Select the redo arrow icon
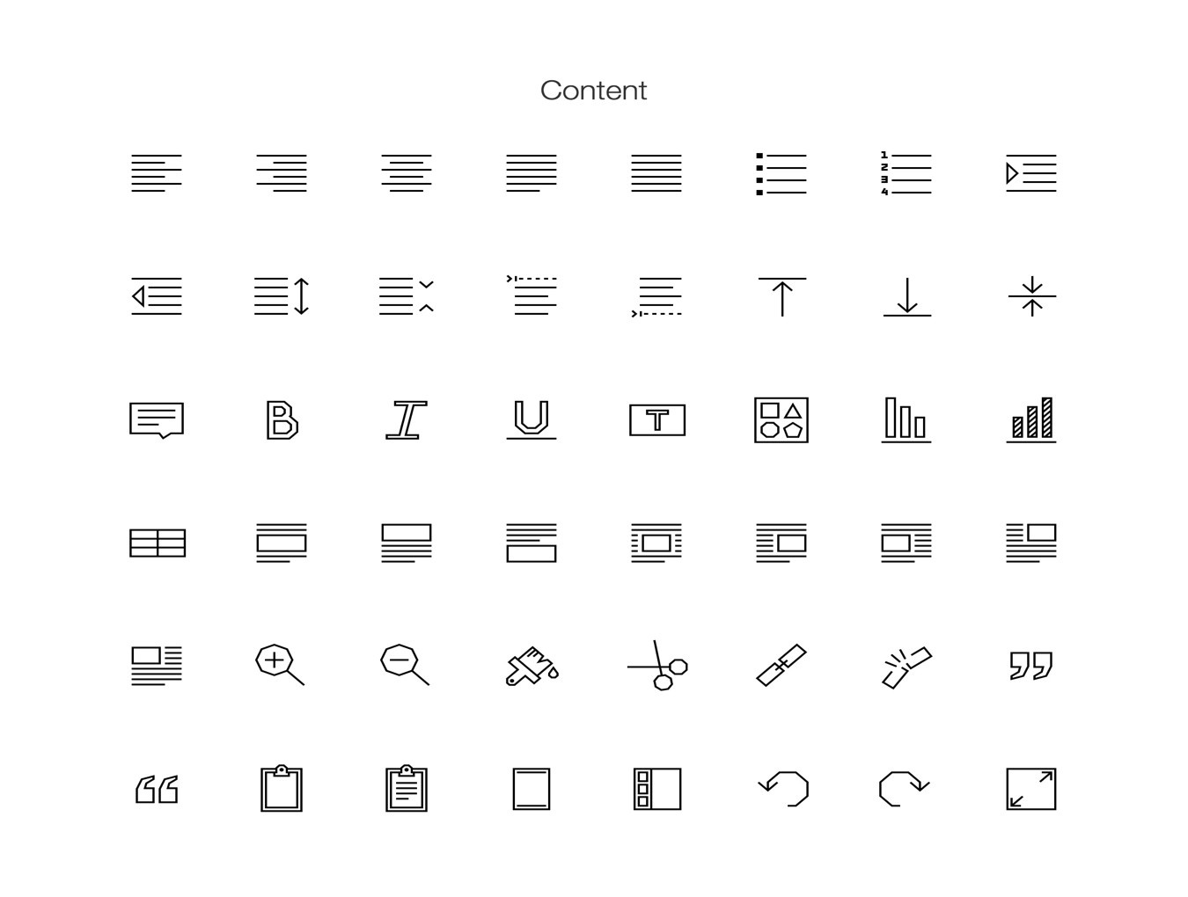 click(905, 788)
